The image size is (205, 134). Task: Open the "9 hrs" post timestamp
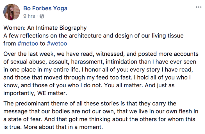tap(29, 16)
